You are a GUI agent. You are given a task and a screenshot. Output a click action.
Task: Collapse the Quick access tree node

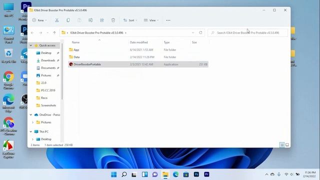pos(31,45)
